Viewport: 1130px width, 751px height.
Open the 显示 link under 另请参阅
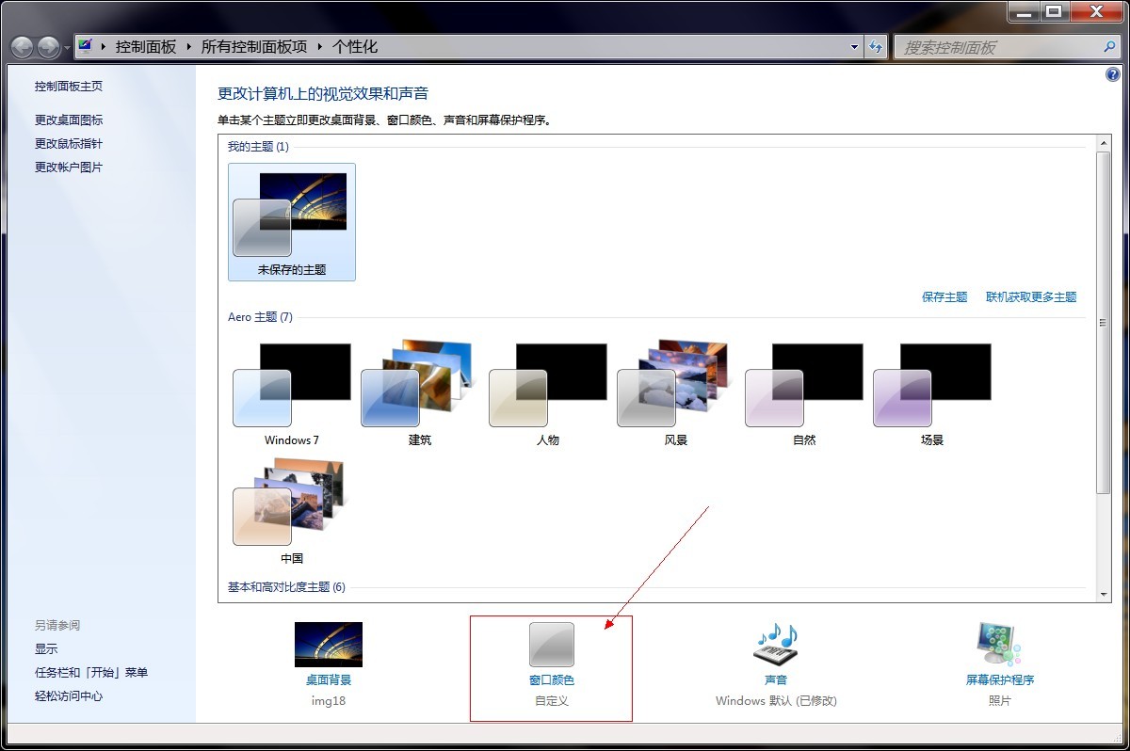46,649
